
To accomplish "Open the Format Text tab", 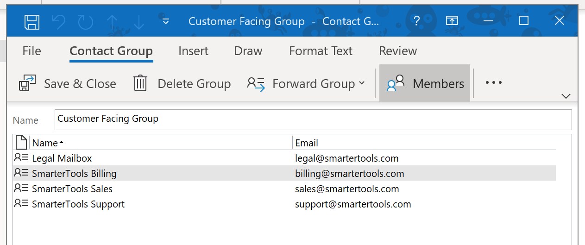I will point(321,51).
